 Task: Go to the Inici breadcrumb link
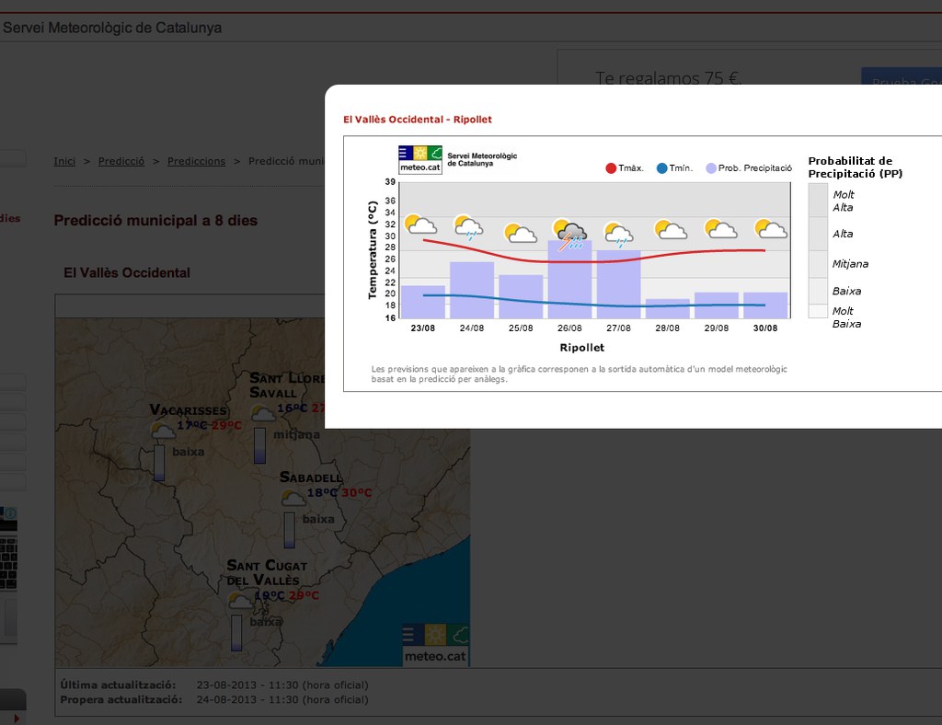click(64, 161)
